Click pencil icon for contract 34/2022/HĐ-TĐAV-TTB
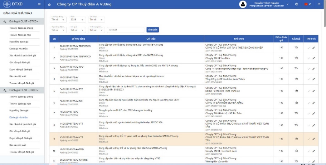Screen dimensions: 326x165 pos(314,91)
